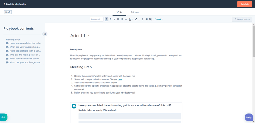The image size is (255, 123).
Task: Open the Paragraph style dropdown
Action: click(x=97, y=19)
